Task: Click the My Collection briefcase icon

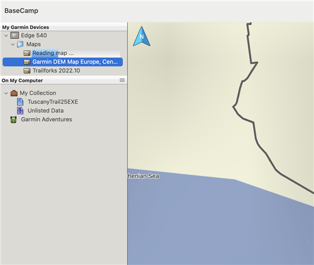Action: (14, 93)
